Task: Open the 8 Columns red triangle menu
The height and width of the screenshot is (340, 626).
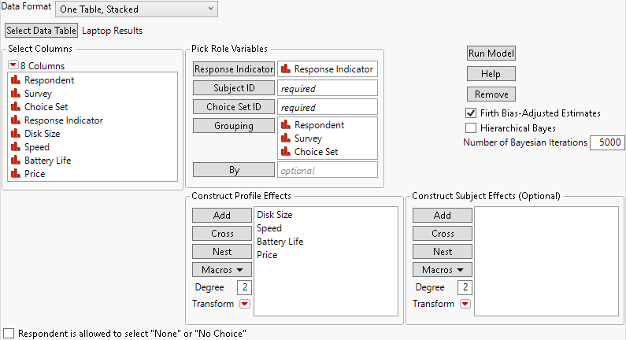Action: (13, 66)
